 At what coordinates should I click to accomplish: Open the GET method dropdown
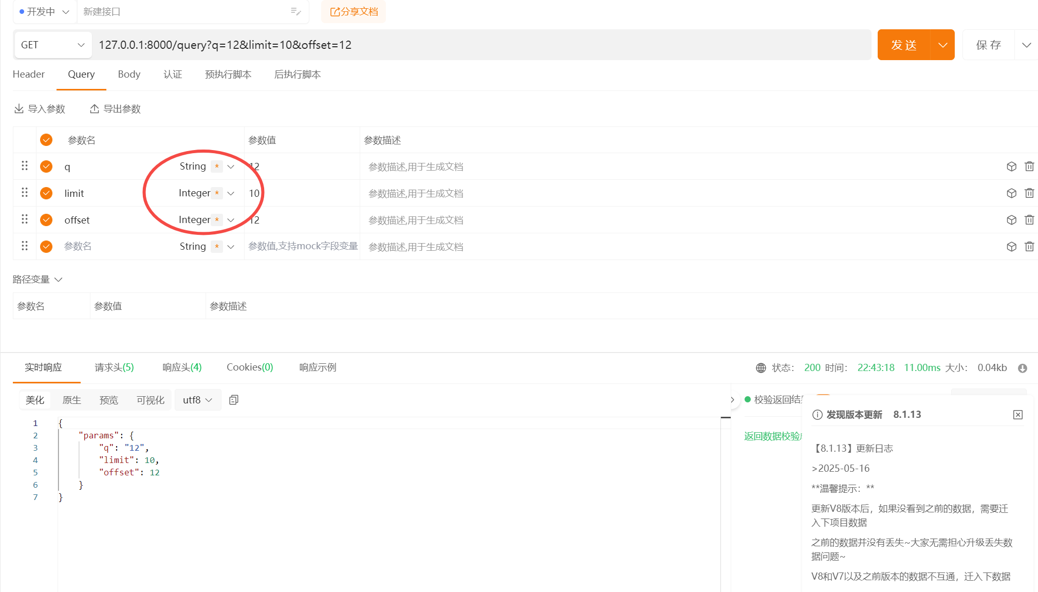(x=52, y=45)
